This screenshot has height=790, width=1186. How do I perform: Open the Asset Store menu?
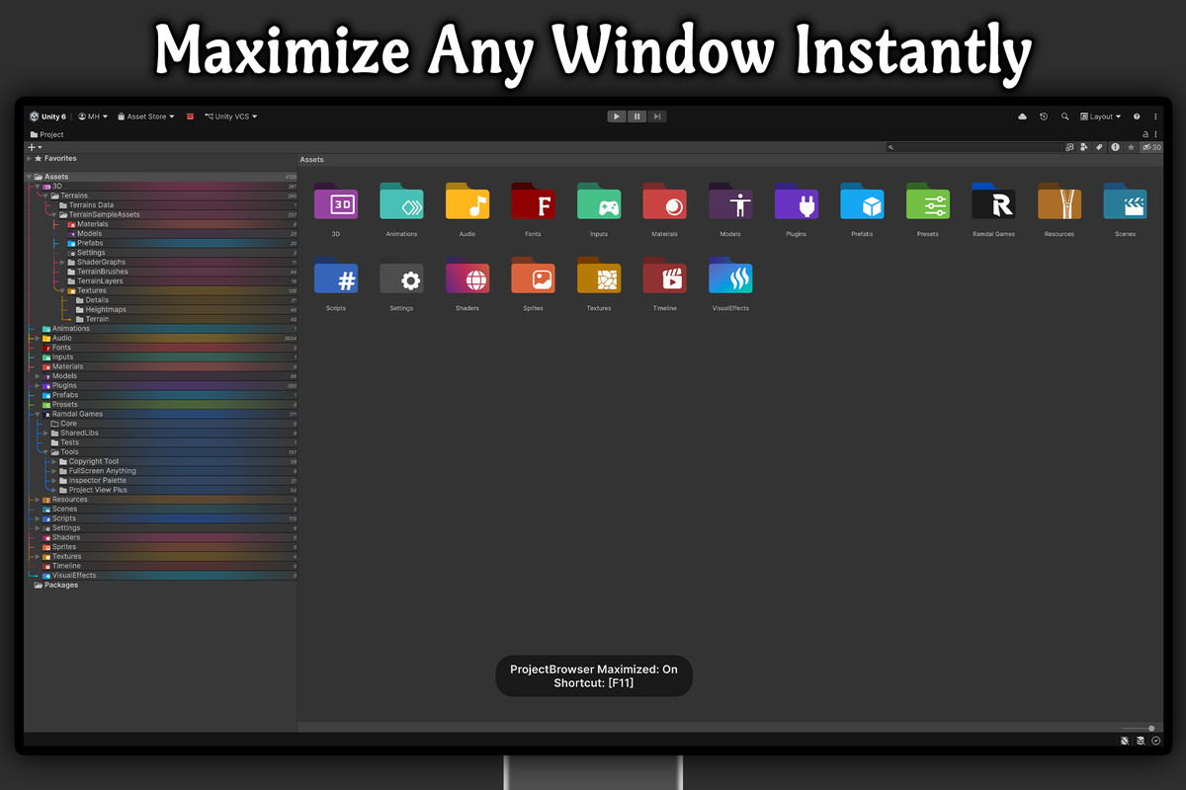click(x=144, y=116)
